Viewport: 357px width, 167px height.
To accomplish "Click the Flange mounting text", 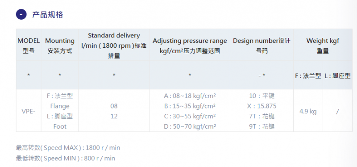I will point(60,106).
